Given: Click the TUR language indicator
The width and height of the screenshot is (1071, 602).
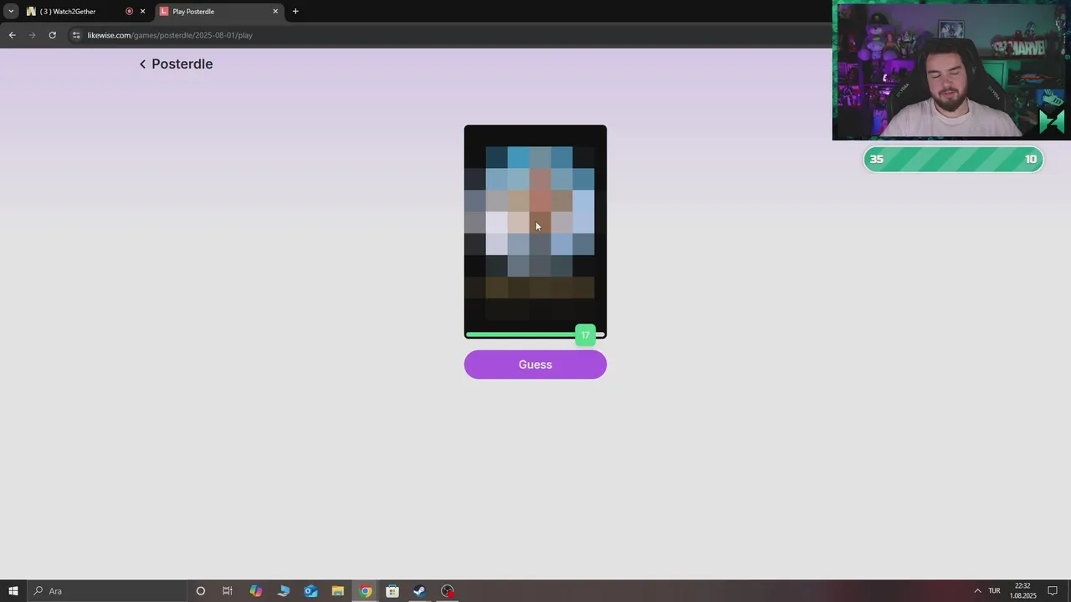Looking at the screenshot, I should pyautogui.click(x=994, y=591).
